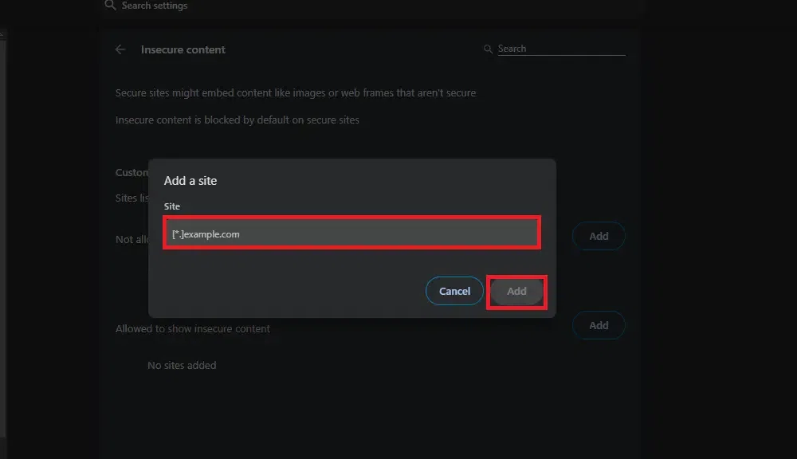
Task: Click Add for the Not allowed list
Action: (599, 236)
